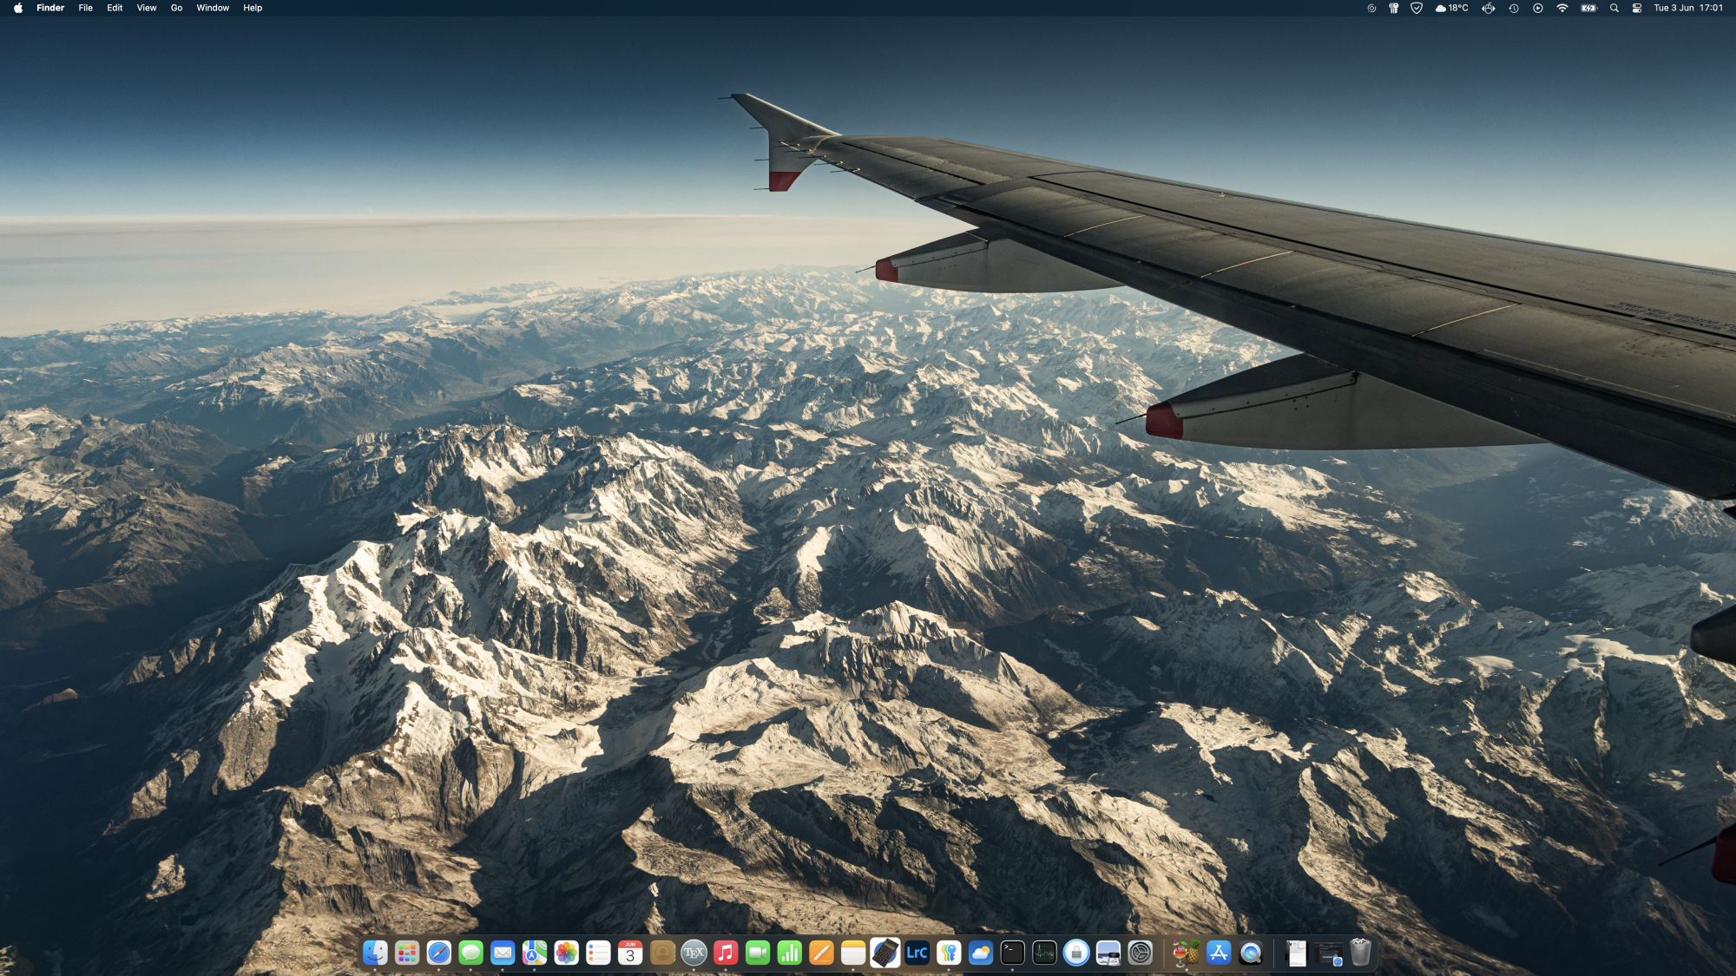1736x976 pixels.
Task: Open the Window menu
Action: [x=213, y=8]
